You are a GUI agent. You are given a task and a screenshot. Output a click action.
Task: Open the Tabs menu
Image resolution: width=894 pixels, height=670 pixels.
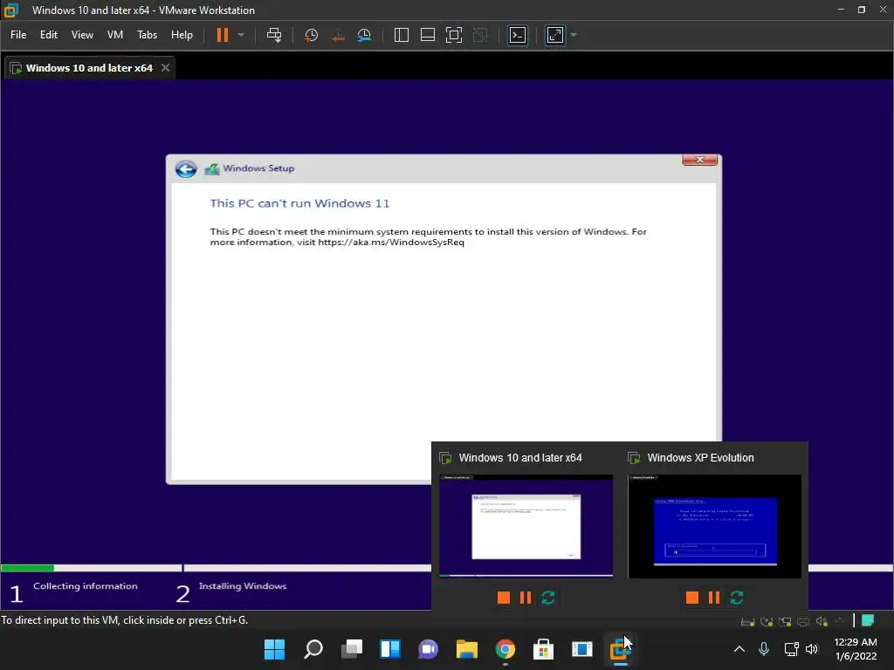point(147,35)
